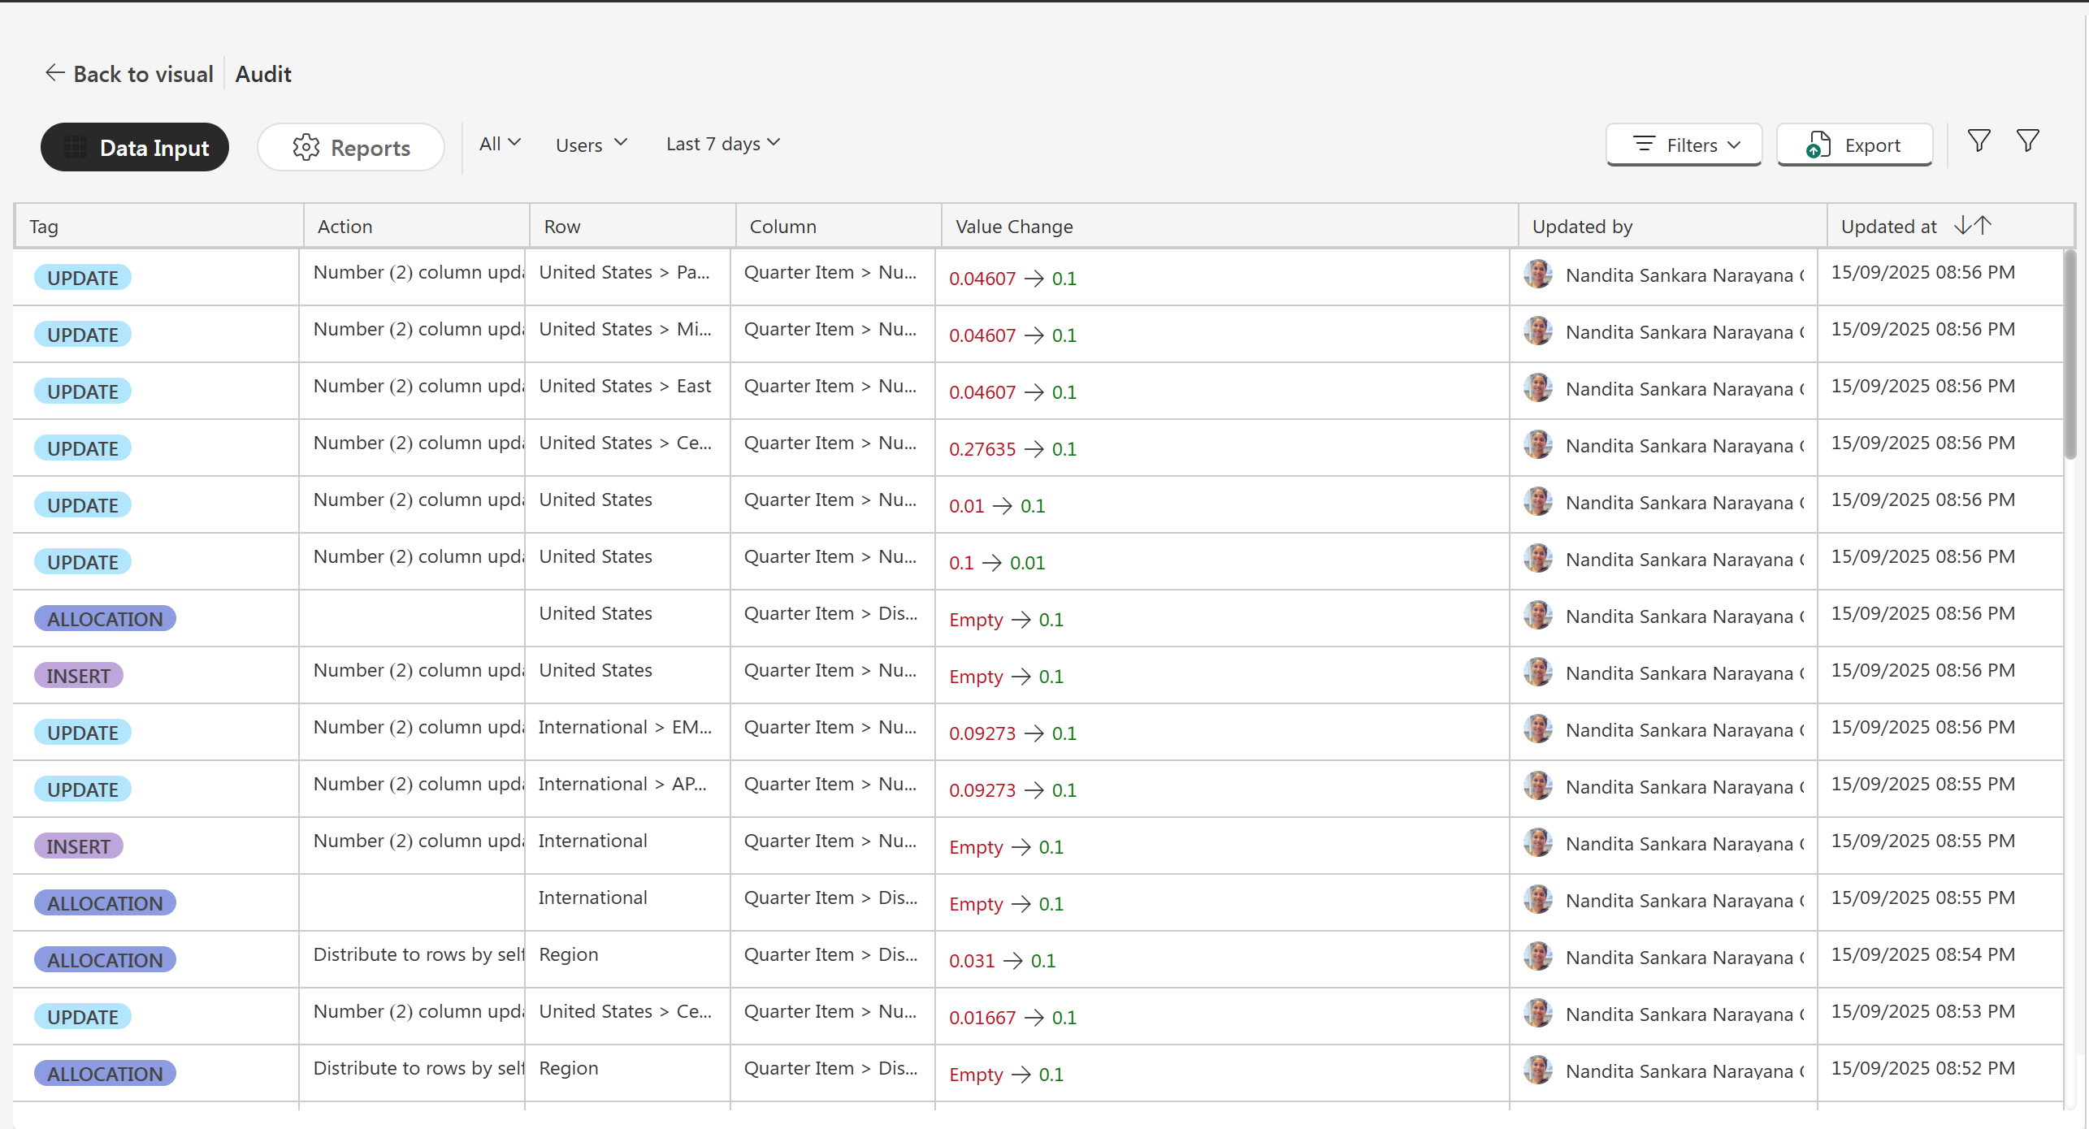The width and height of the screenshot is (2089, 1129).
Task: Expand the Filters dropdown chevron
Action: 1734,145
